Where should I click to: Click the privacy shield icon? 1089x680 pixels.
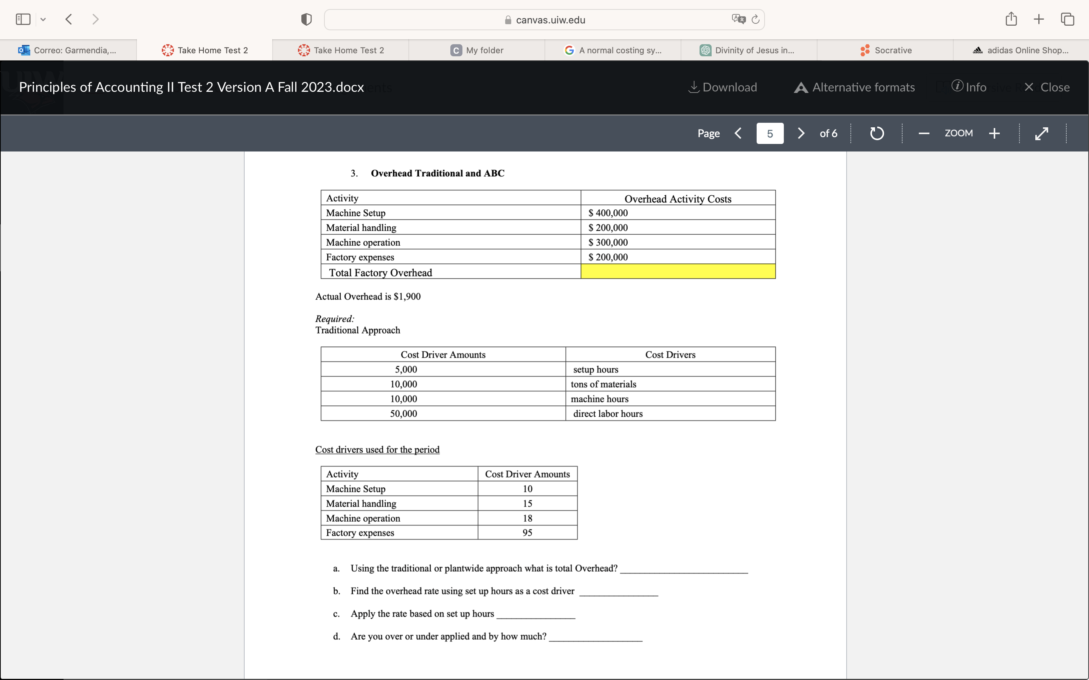point(306,19)
